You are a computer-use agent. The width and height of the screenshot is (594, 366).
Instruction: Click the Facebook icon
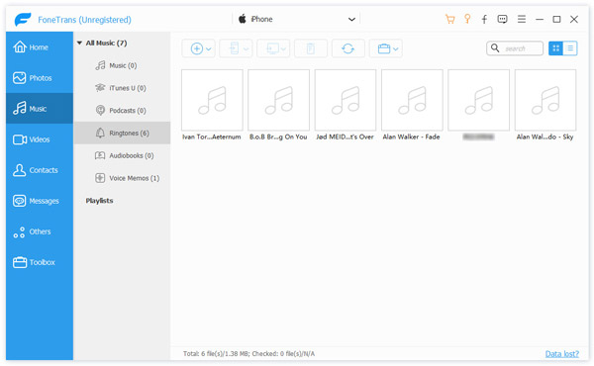pos(484,19)
